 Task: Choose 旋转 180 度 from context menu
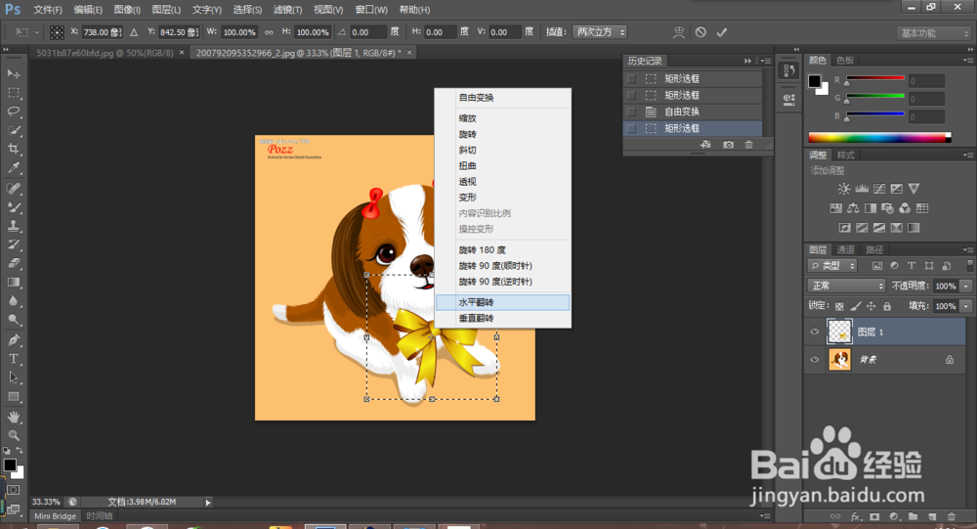502,250
